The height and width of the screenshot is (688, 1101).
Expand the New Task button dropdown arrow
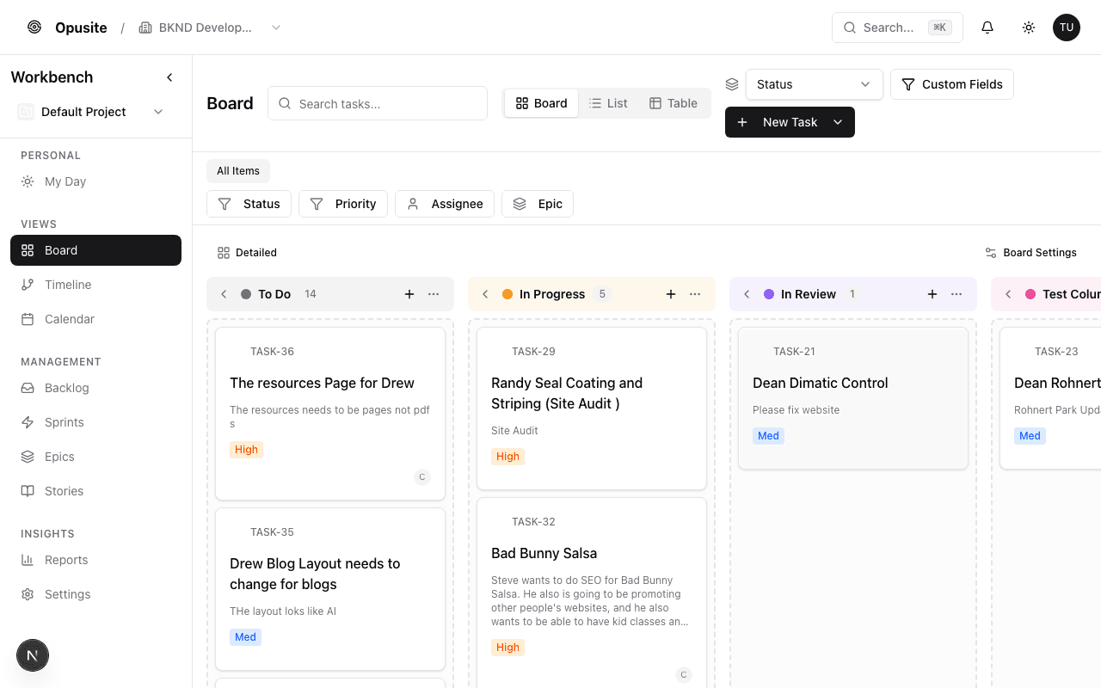[838, 122]
